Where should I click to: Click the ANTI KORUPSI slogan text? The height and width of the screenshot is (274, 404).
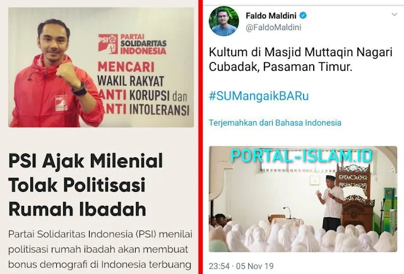click(x=142, y=95)
